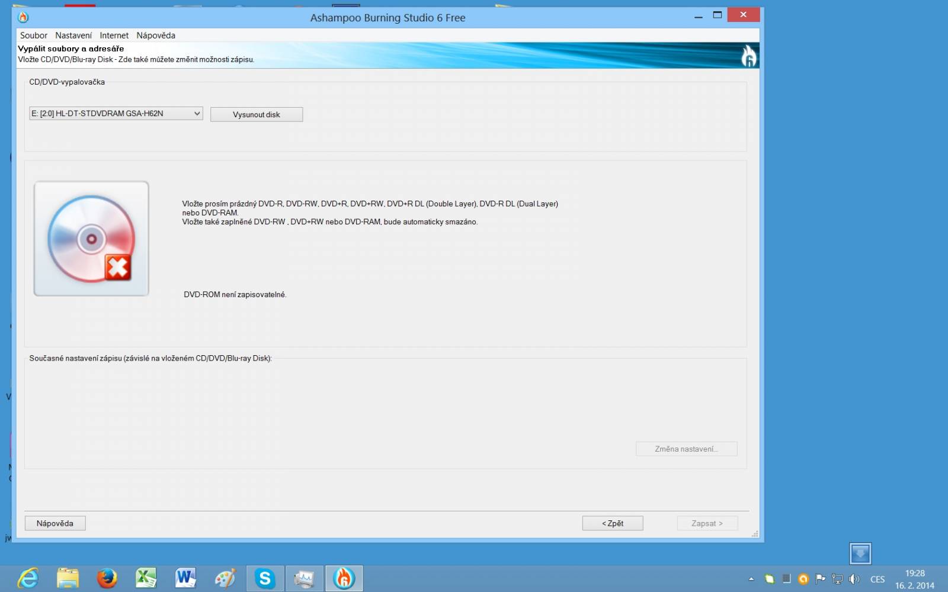Click the Ashampoo Burning Studio taskbar icon
The height and width of the screenshot is (592, 948).
[344, 578]
